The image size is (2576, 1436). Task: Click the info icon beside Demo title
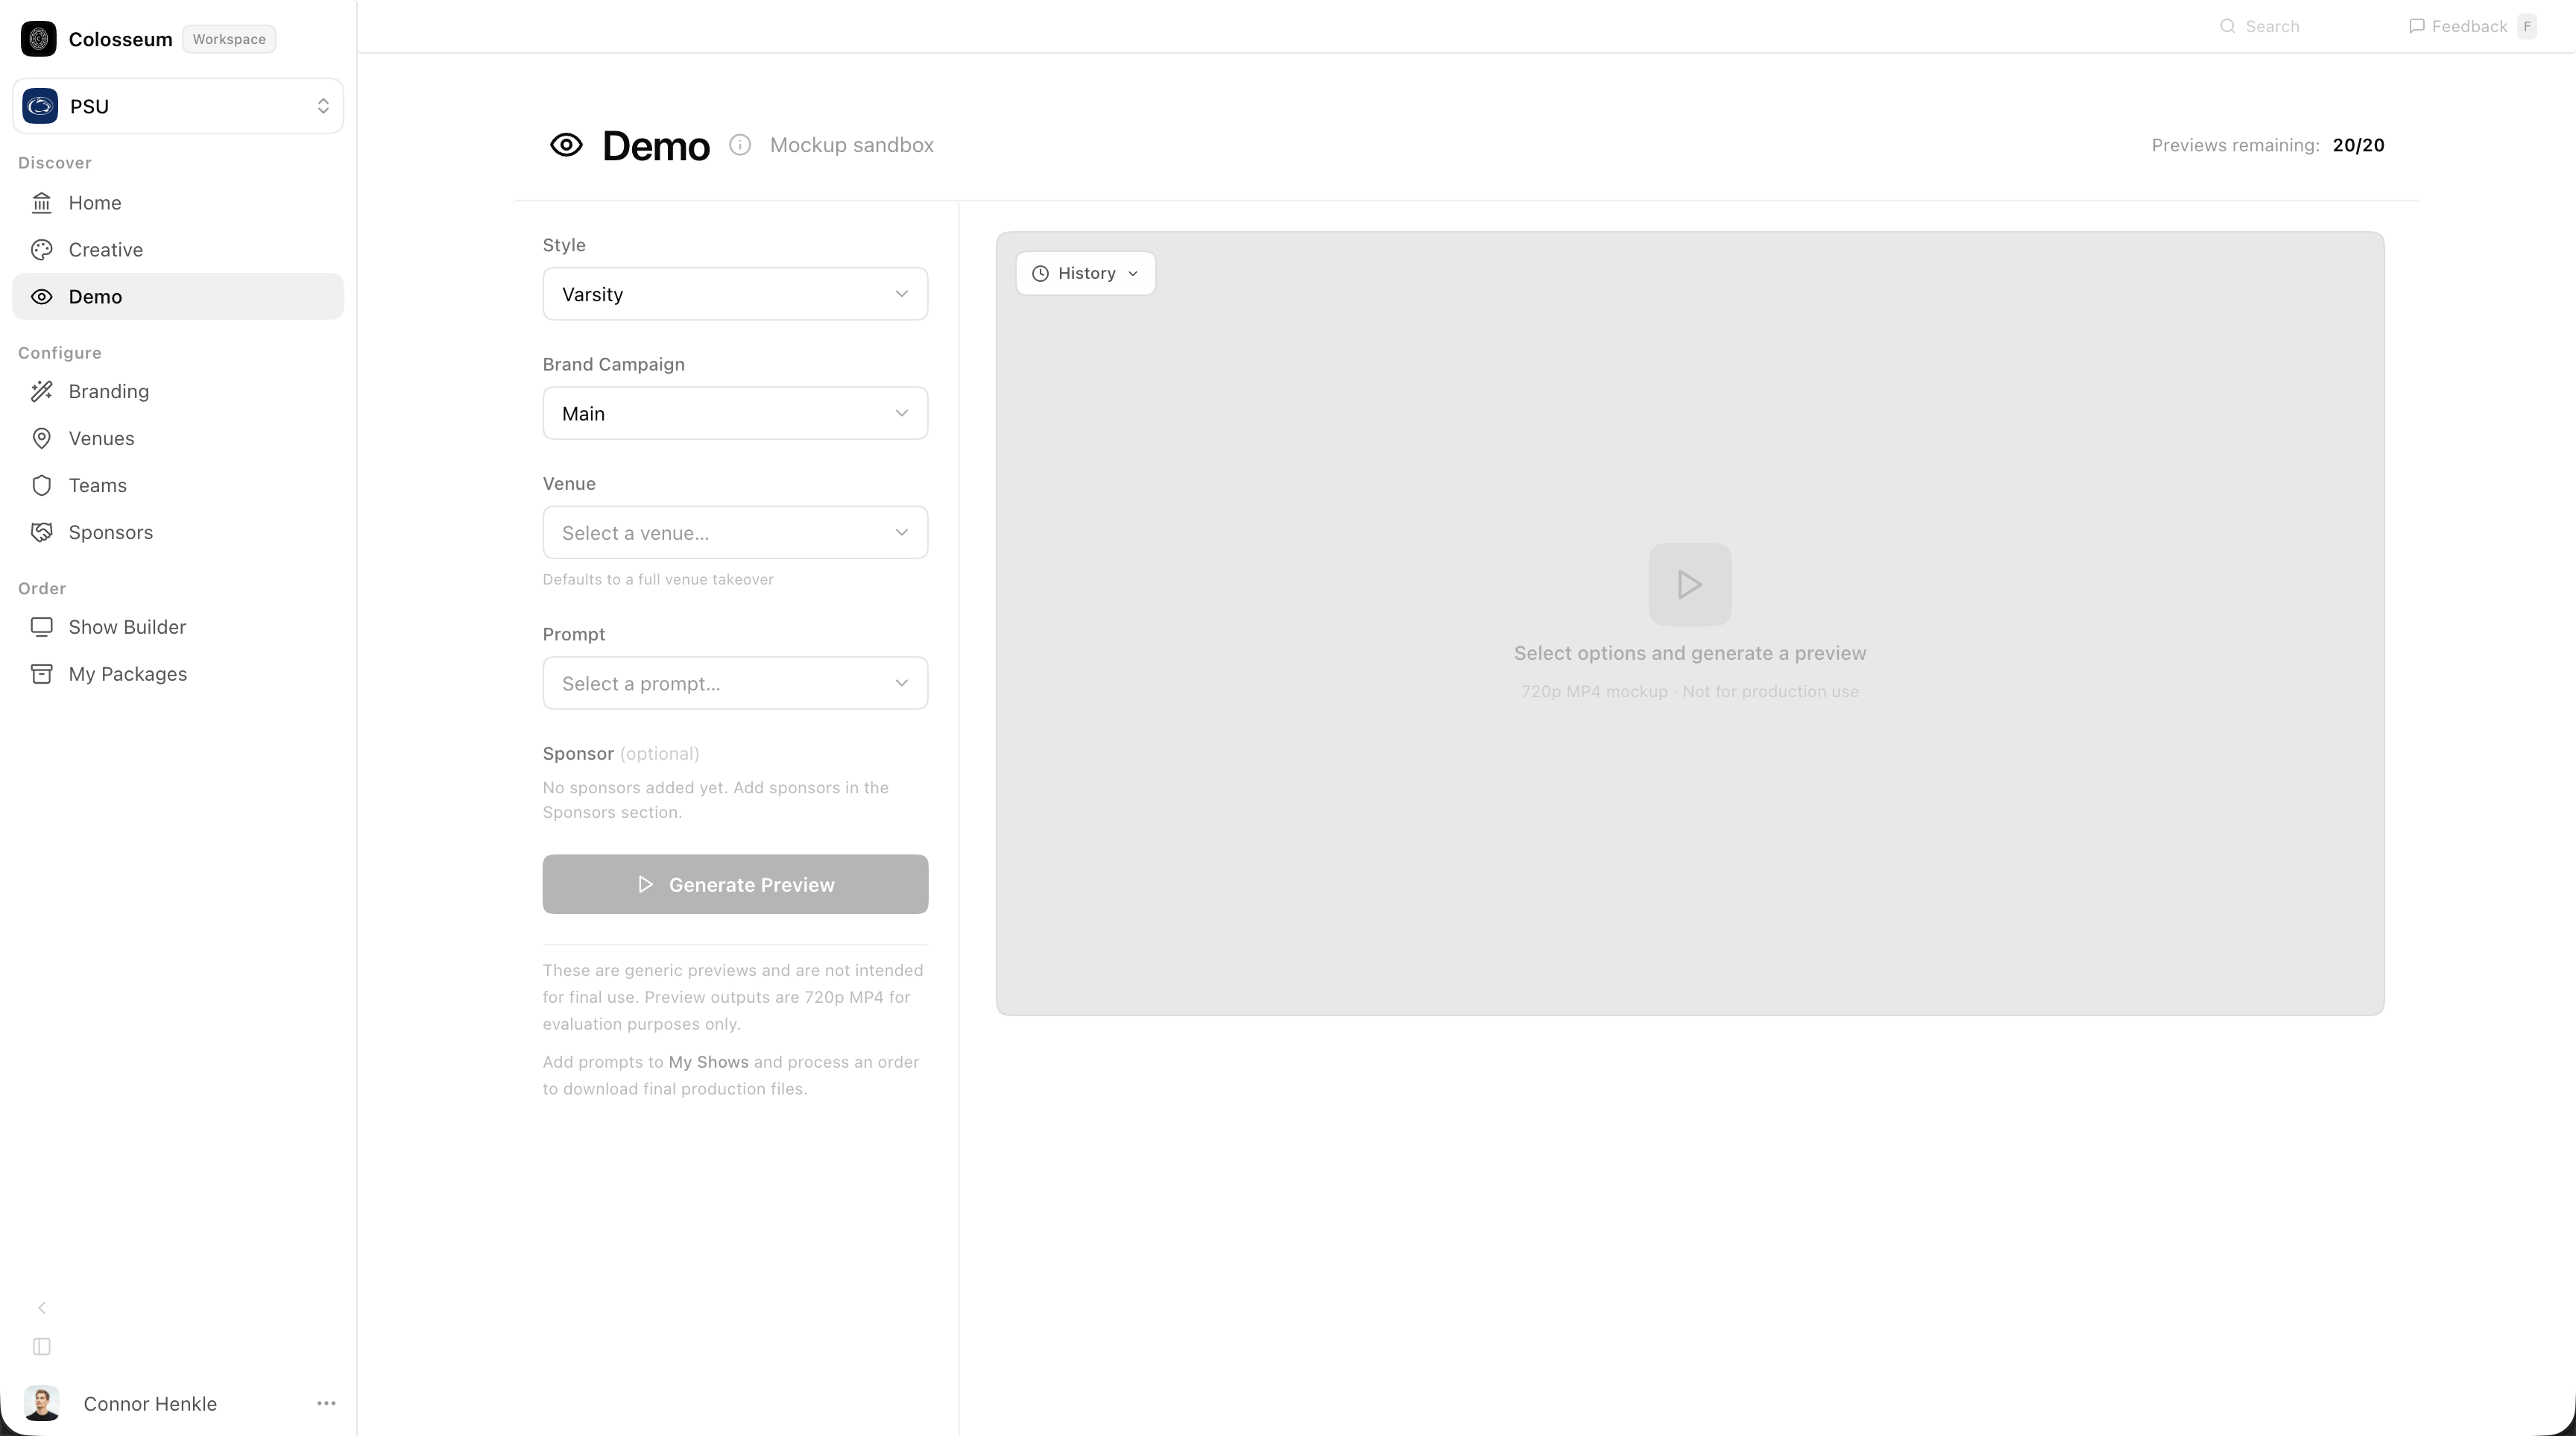click(740, 145)
